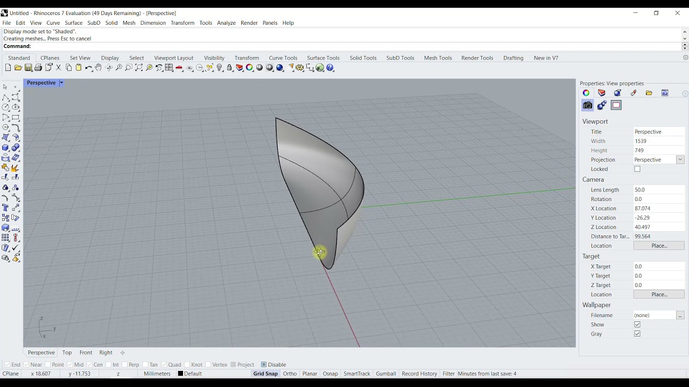
Task: Toggle Ortho mode in the status bar
Action: (290, 374)
